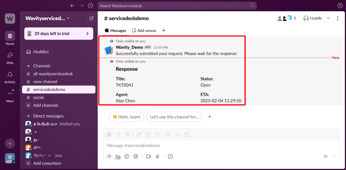Collapse the Channels section
346x170 pixels.
click(x=28, y=66)
